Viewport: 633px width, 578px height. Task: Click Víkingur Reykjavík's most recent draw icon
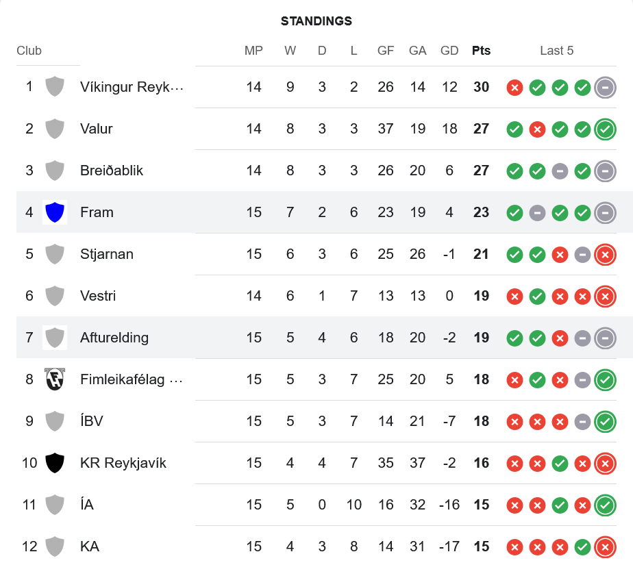[x=604, y=87]
